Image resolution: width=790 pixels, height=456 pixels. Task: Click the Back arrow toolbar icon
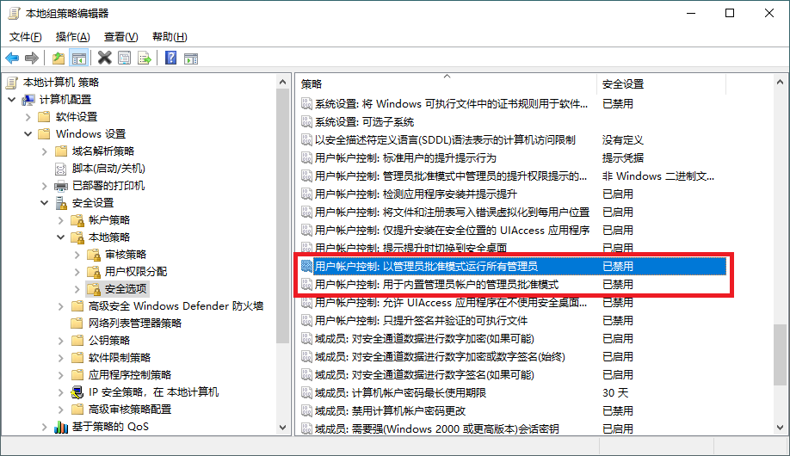tap(12, 59)
